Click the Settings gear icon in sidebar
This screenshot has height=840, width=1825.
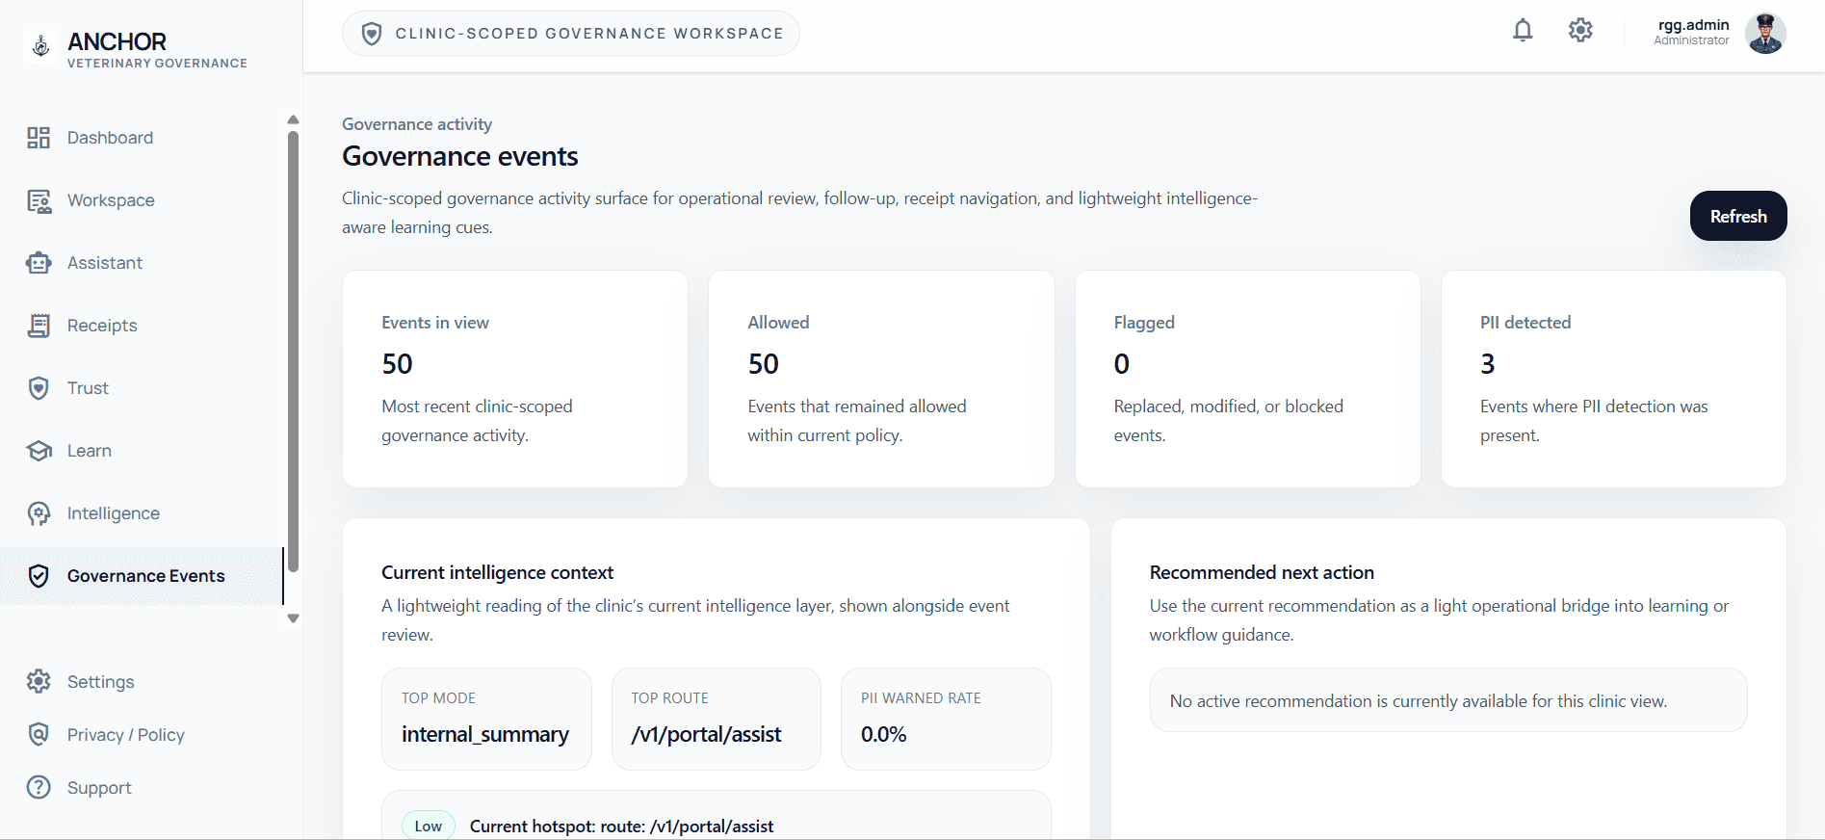point(39,682)
